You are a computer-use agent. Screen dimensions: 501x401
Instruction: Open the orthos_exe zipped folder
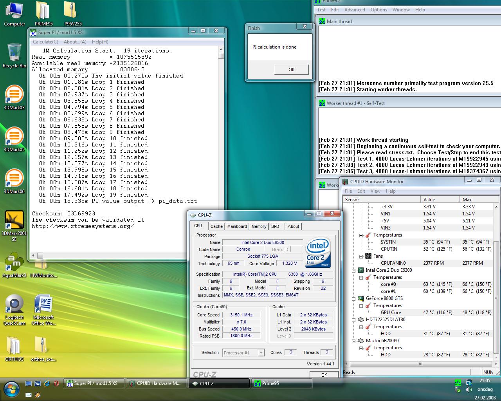tap(43, 349)
